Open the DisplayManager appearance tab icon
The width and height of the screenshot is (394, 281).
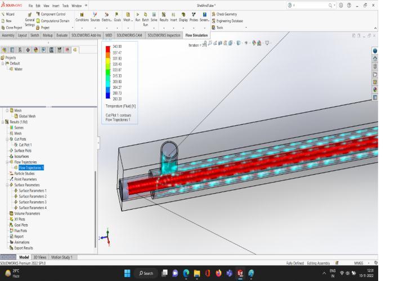(x=35, y=50)
